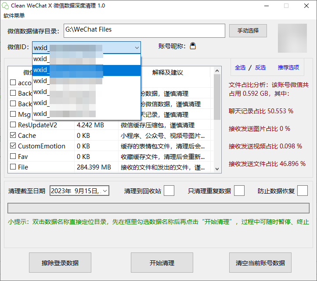Screen dimensions: 317x281
Task: Select the 284.399 MB size cell
Action: [94, 167]
